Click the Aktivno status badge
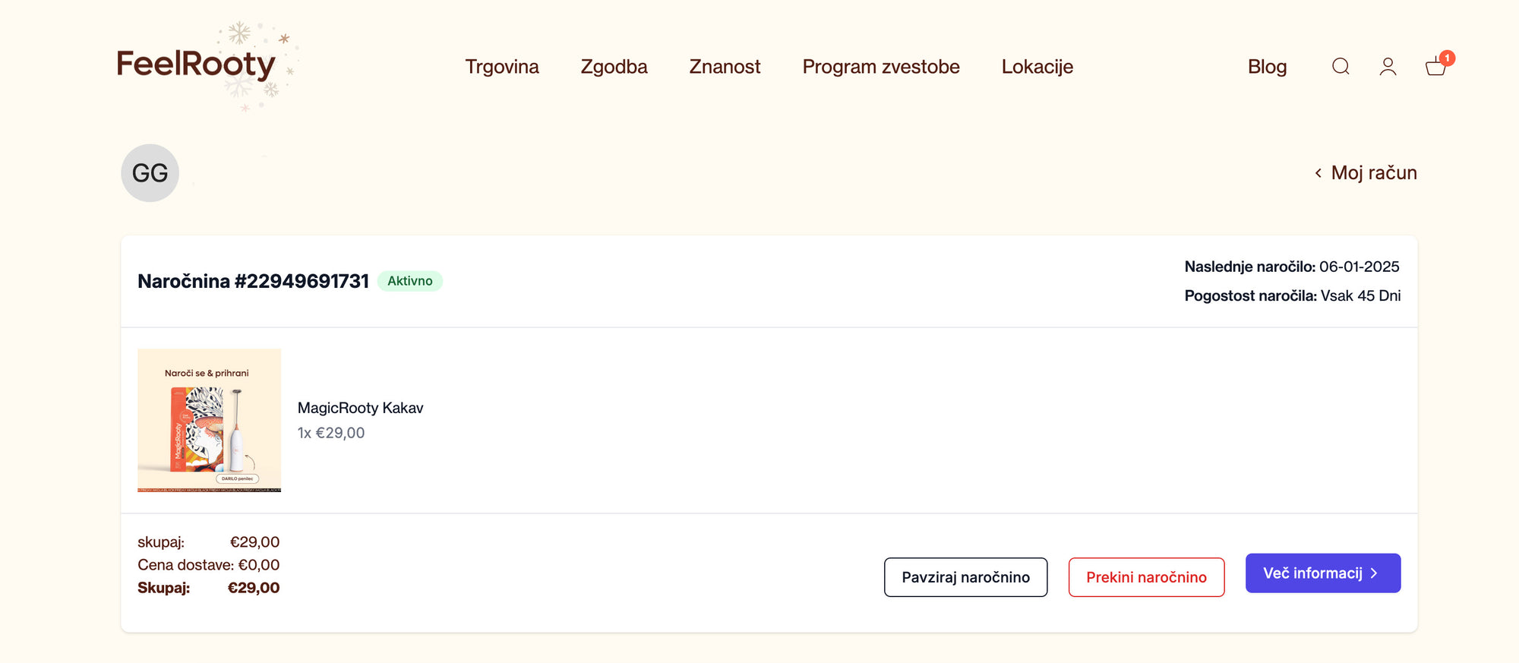 410,281
